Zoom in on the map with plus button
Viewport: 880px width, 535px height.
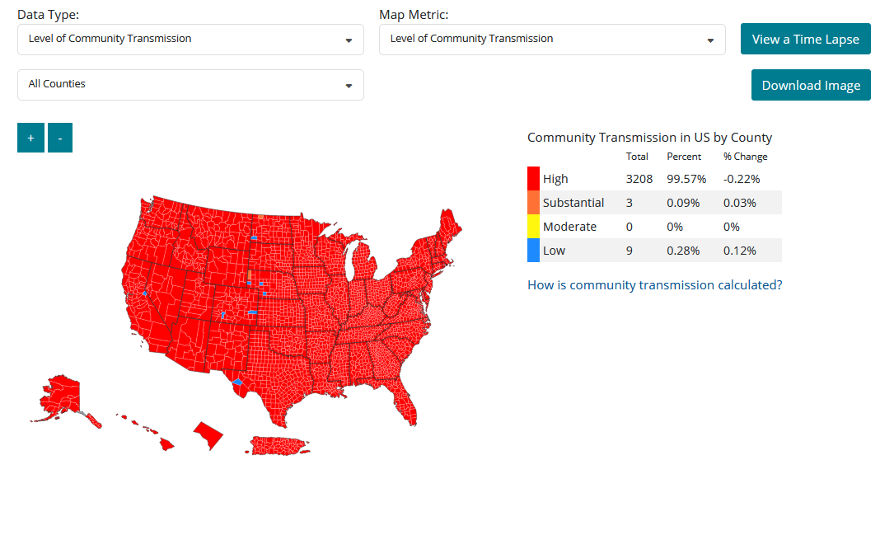pyautogui.click(x=30, y=138)
